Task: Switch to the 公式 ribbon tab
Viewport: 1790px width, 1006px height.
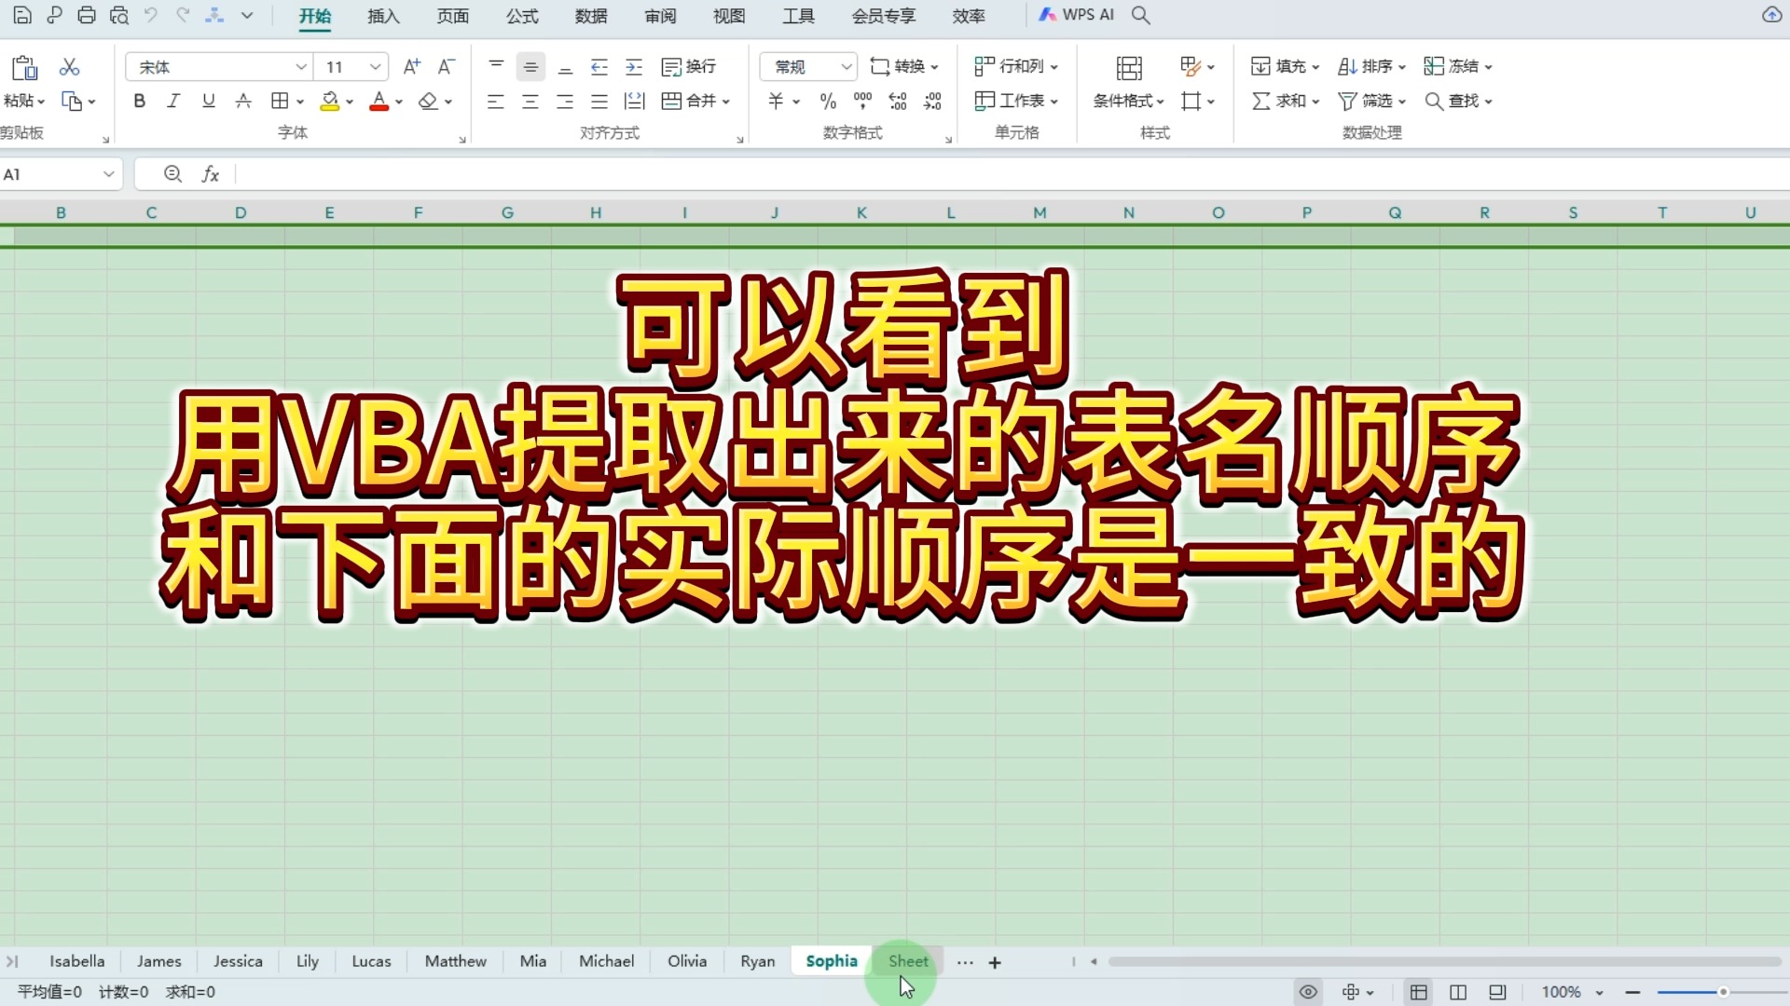Action: (522, 16)
